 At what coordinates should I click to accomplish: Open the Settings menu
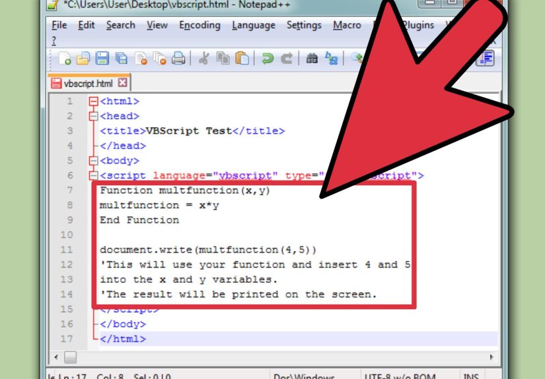[304, 25]
